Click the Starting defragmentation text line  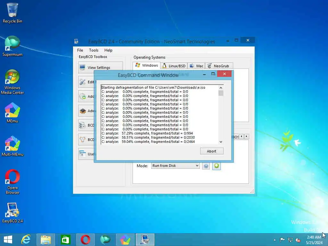coord(153,87)
